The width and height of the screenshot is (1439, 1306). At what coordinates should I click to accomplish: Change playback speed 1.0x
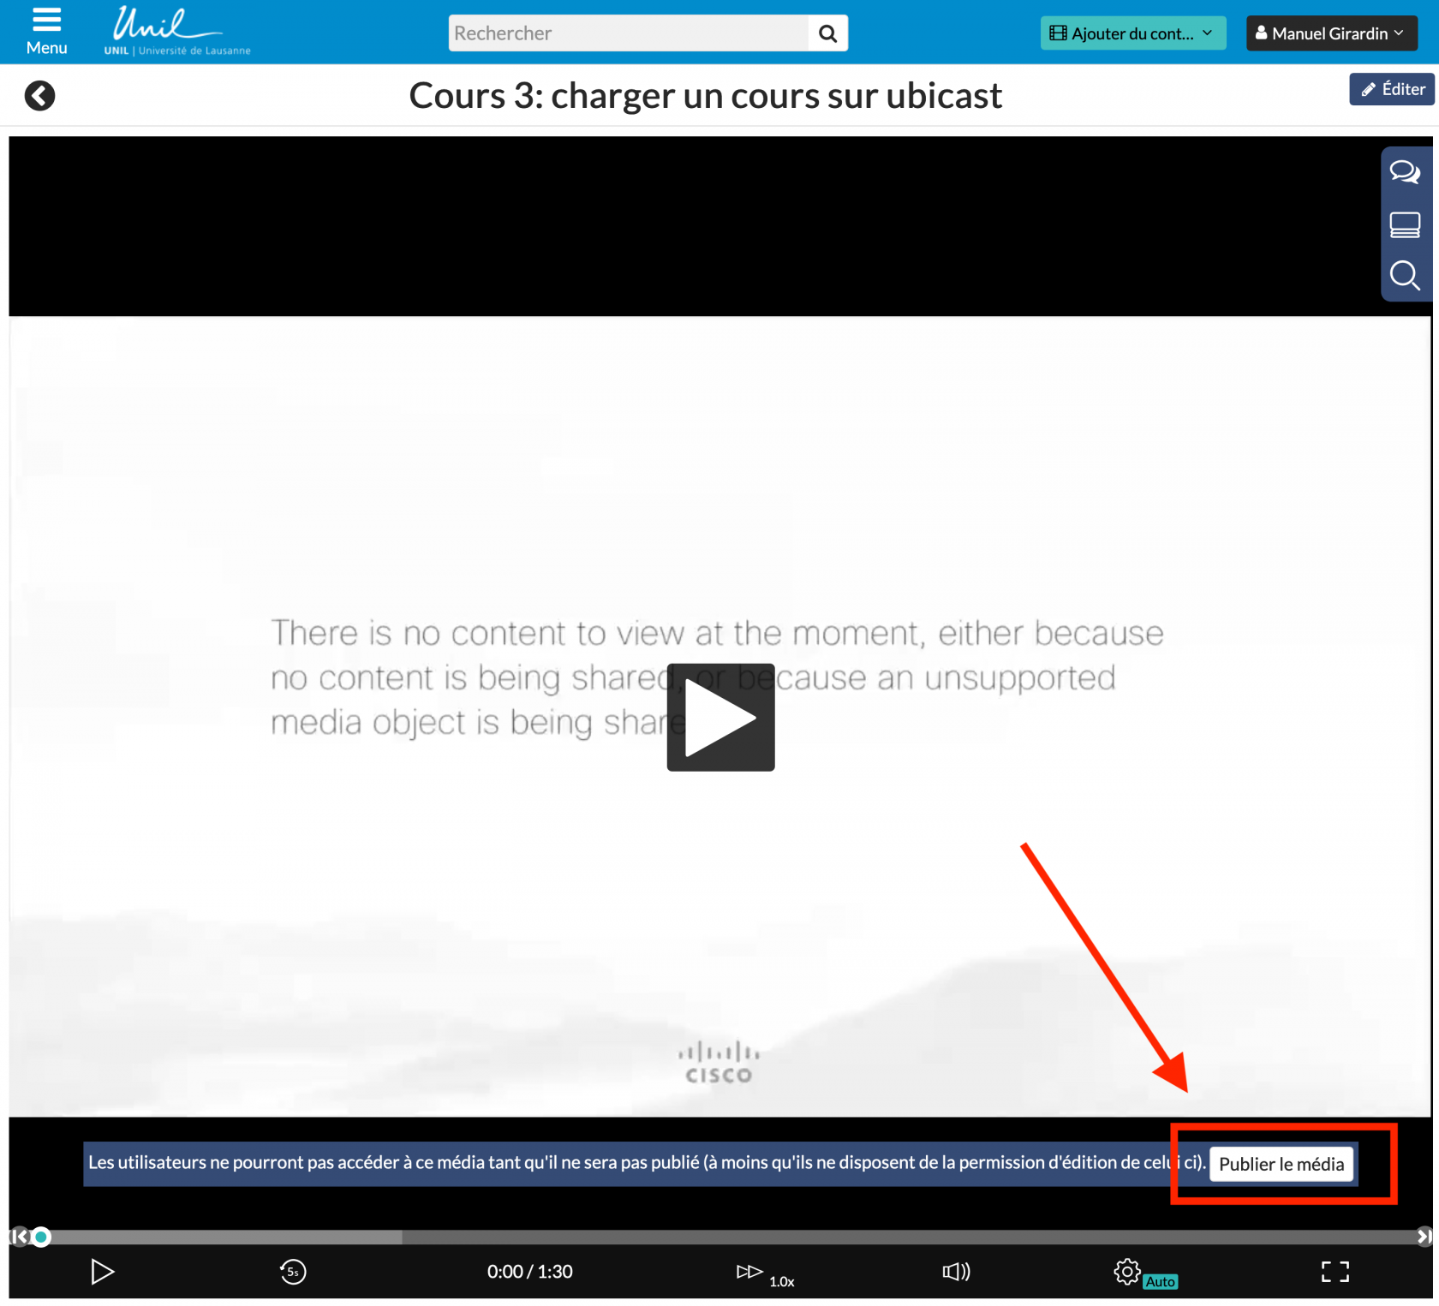(764, 1273)
